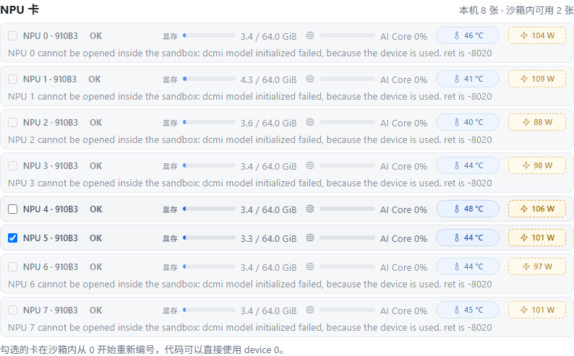Click the lightning icon in the 98 W badge
Viewport: 574px width, 356px height.
[526, 165]
